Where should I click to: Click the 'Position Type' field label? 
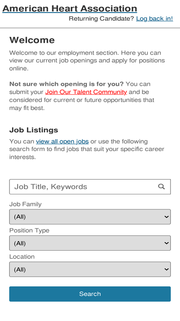29,231
